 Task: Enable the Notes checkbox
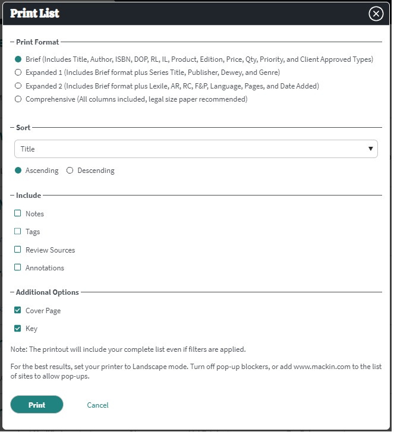coord(17,213)
